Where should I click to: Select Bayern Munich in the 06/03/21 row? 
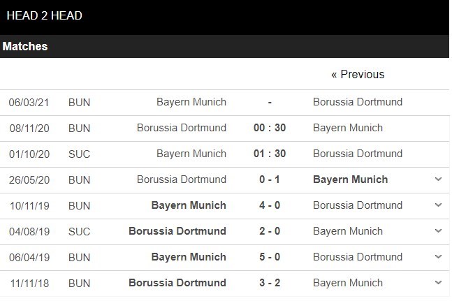coord(191,102)
